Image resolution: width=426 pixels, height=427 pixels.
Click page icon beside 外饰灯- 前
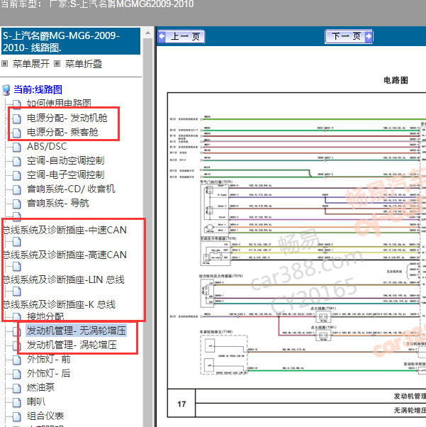coord(16,360)
